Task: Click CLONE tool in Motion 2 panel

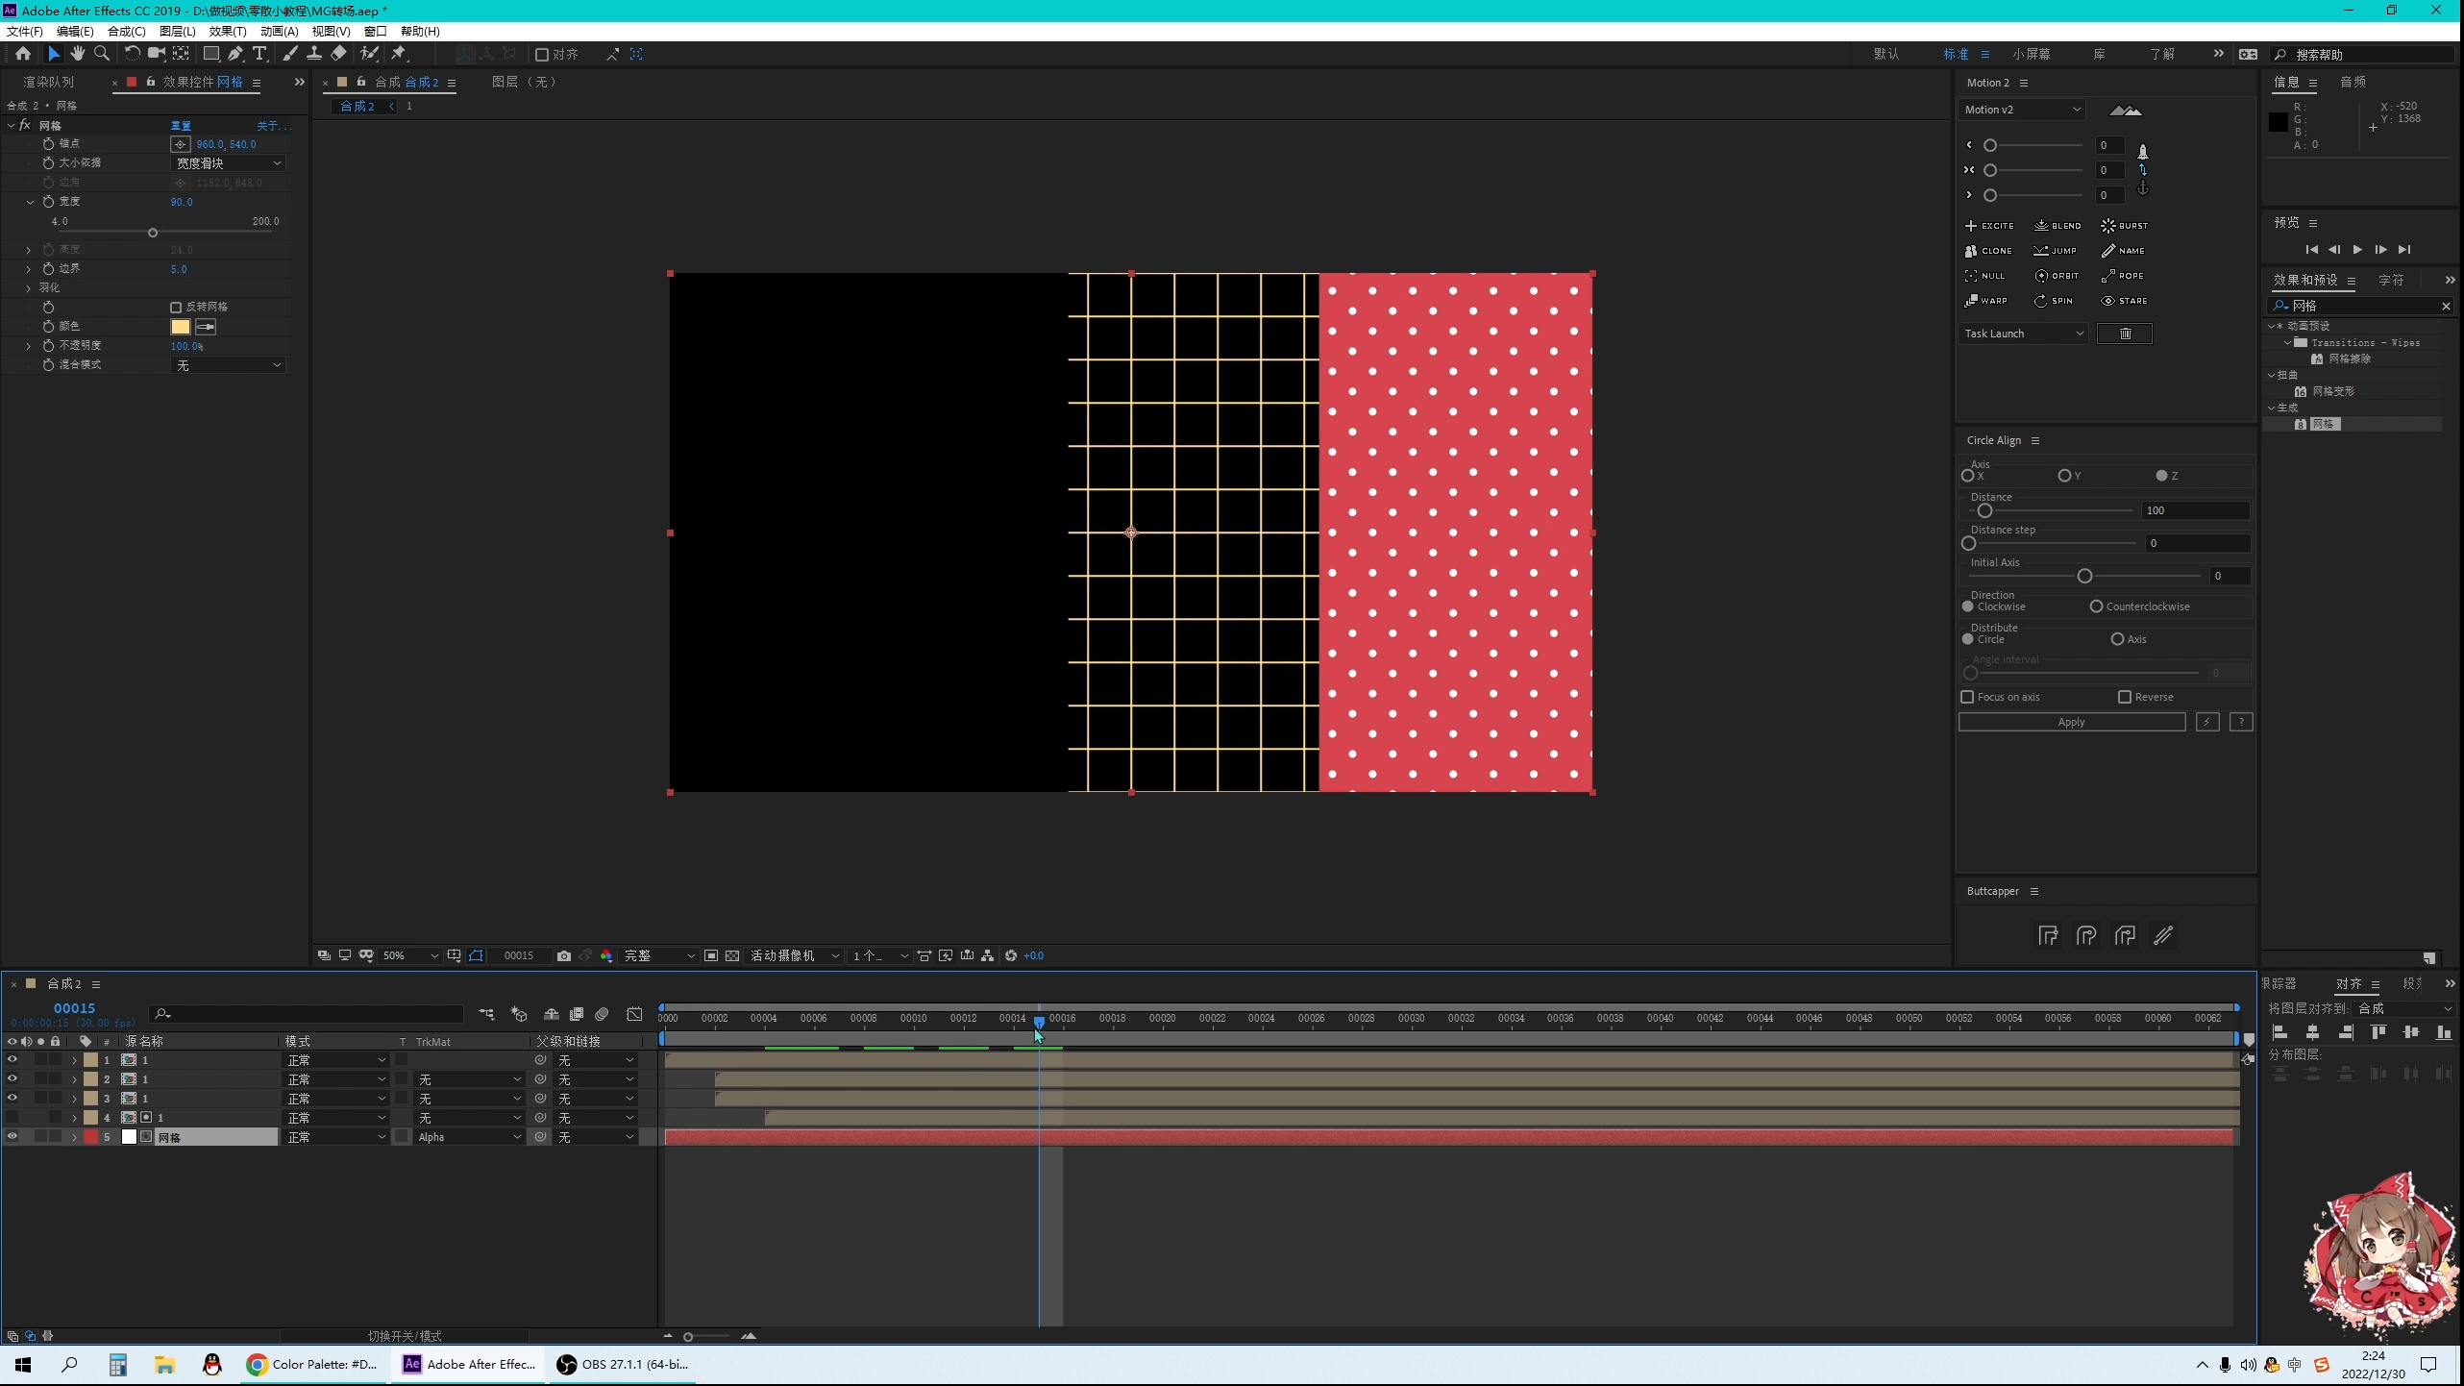Action: (1988, 251)
